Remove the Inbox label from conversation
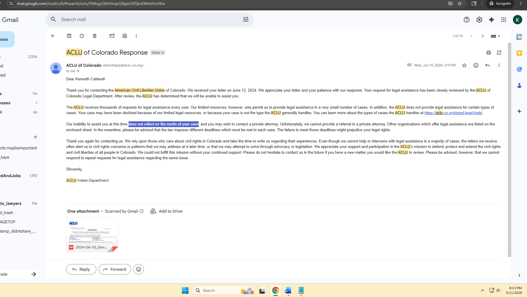527x297 pixels. 163,53
